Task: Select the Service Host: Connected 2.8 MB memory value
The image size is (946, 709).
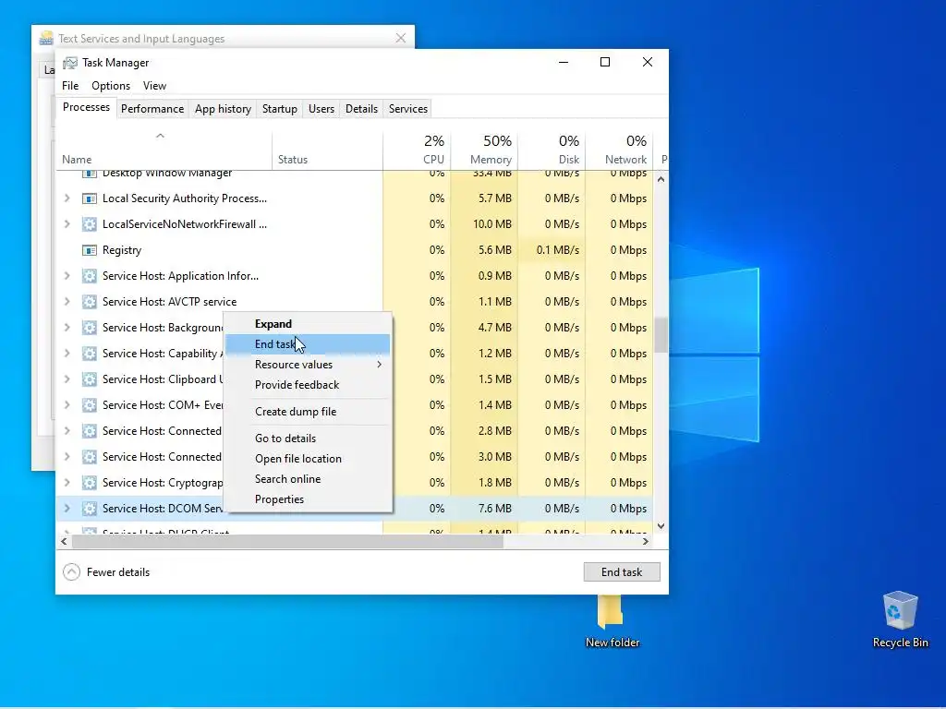Action: click(495, 431)
